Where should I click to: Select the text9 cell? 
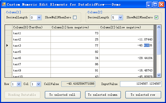click(x=31, y=70)
